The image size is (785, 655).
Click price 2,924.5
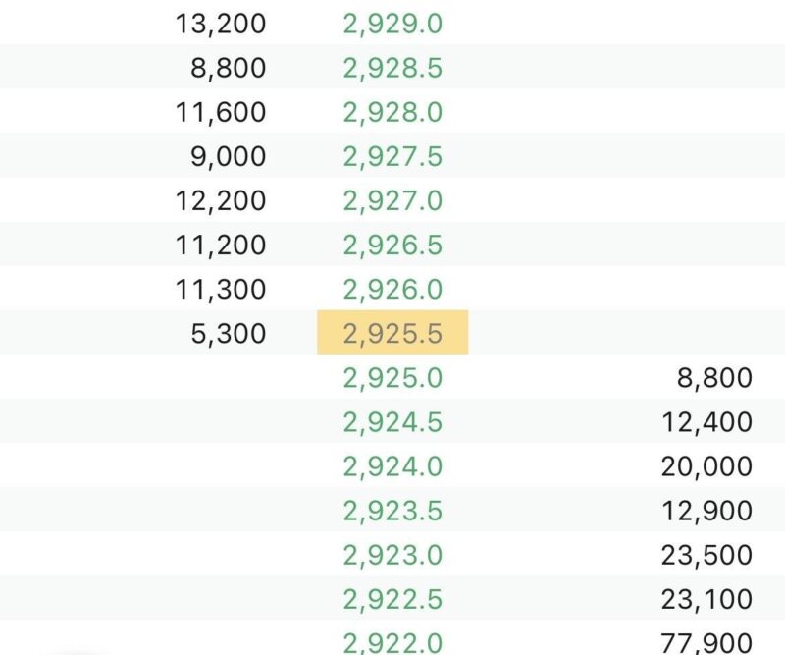point(392,422)
